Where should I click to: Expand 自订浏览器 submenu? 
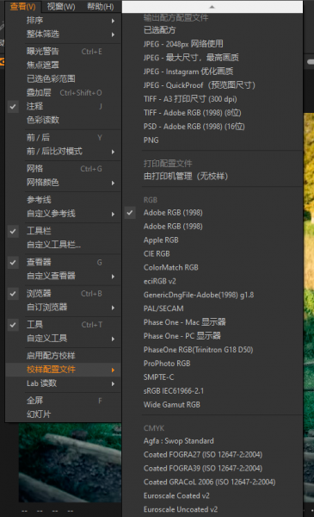[x=64, y=308]
